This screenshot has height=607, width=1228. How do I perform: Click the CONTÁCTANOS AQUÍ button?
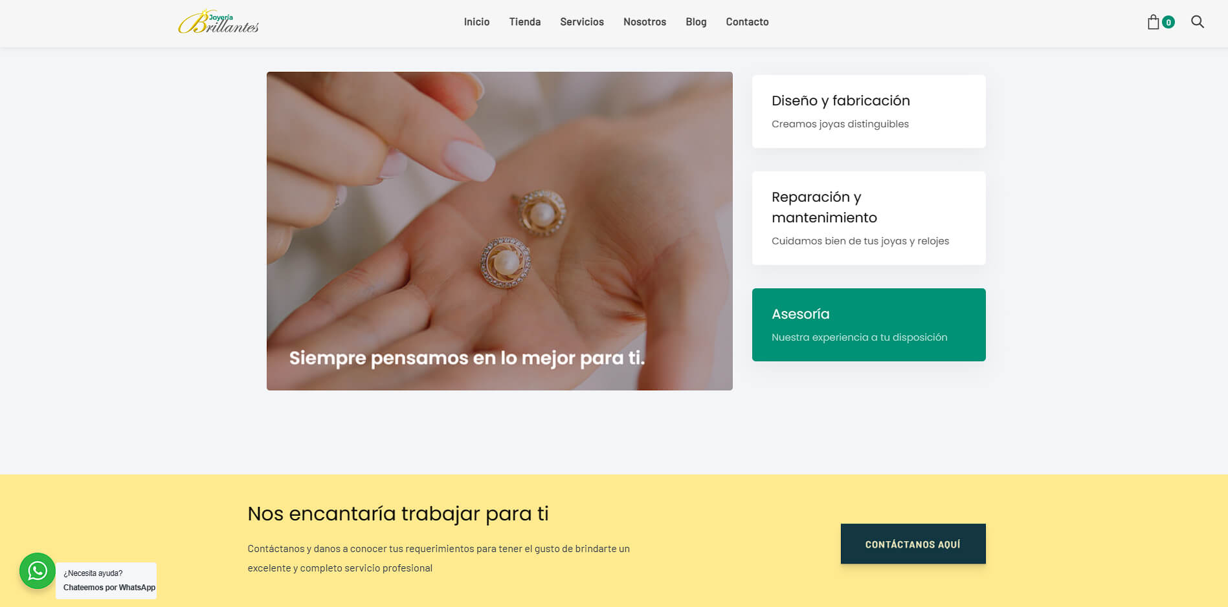click(x=913, y=544)
